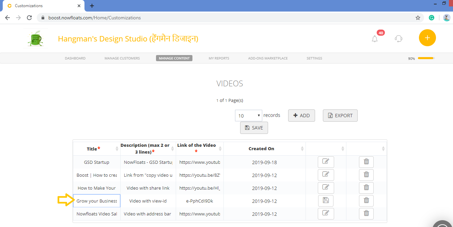Edit the How to Make Your row
This screenshot has height=227, width=453.
click(326, 188)
